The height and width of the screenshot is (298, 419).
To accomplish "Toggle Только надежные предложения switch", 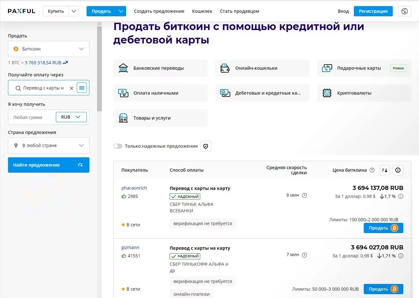I will (118, 146).
